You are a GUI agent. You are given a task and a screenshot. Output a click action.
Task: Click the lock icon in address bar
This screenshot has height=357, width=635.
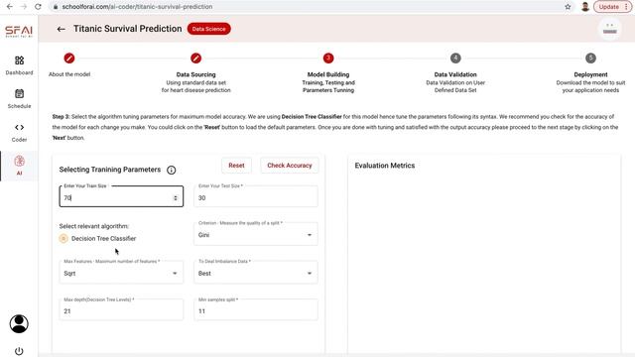pyautogui.click(x=56, y=7)
